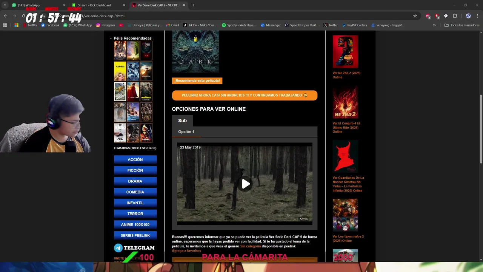
Task: Click Agrega a favoritos link
Action: click(186, 250)
